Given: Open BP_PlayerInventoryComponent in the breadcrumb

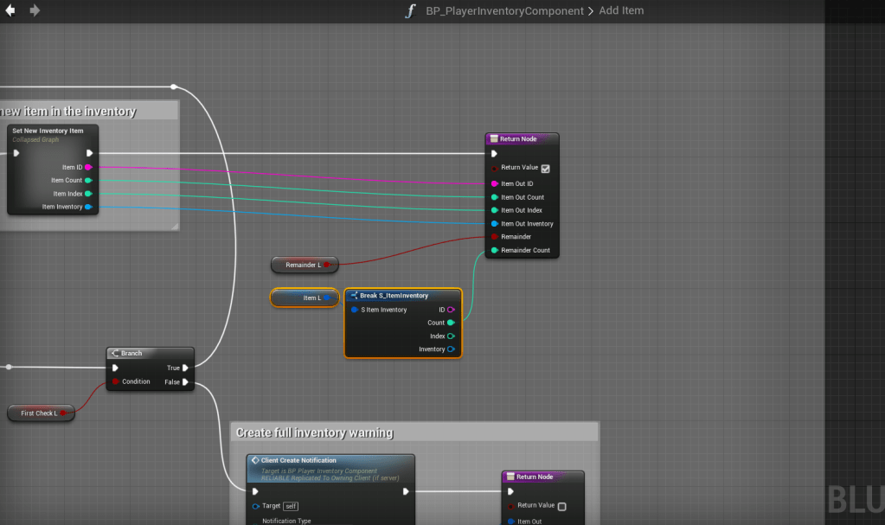Looking at the screenshot, I should click(x=504, y=11).
